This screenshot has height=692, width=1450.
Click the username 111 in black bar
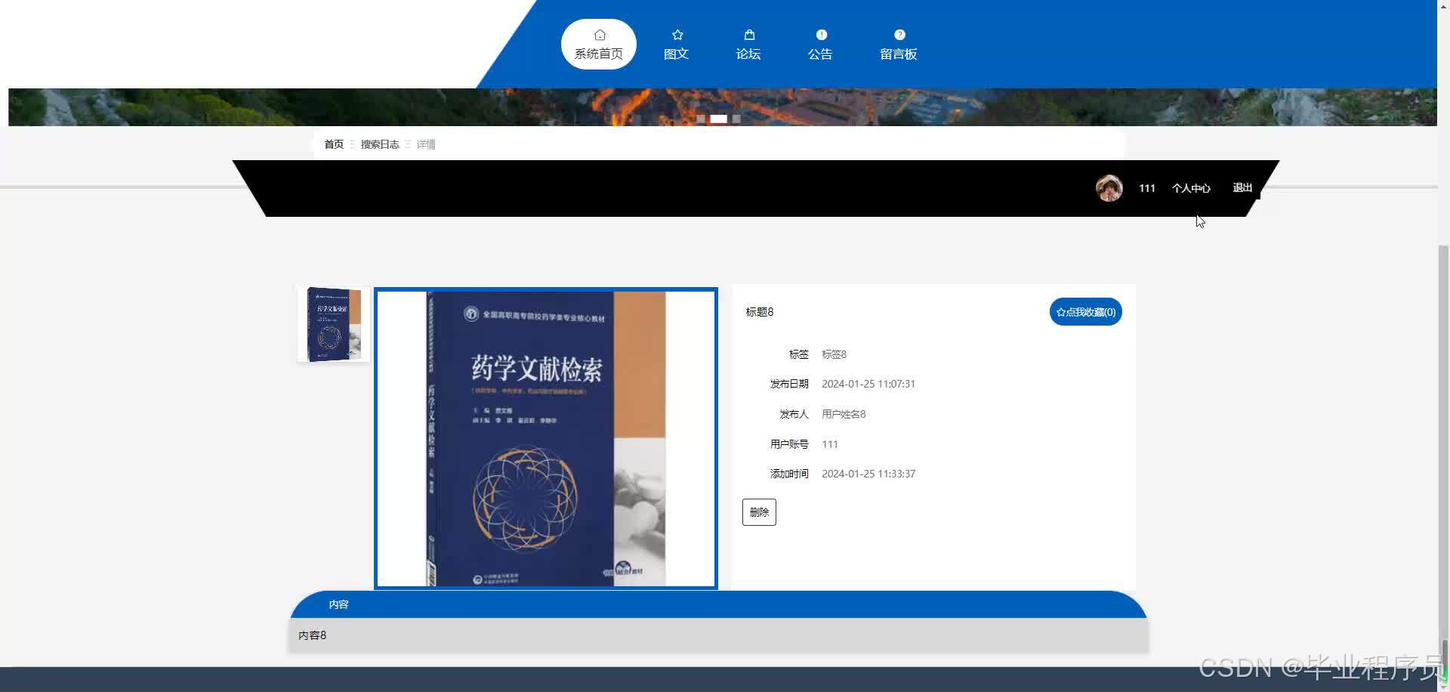pyautogui.click(x=1147, y=188)
